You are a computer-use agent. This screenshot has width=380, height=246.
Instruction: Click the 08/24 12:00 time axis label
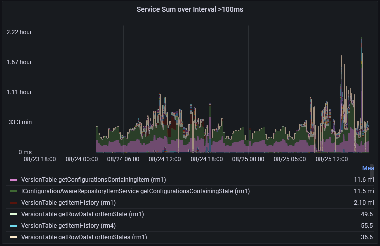[164, 159]
